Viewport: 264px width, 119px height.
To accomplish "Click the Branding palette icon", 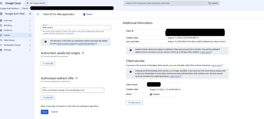I will click(x=1, y=26).
